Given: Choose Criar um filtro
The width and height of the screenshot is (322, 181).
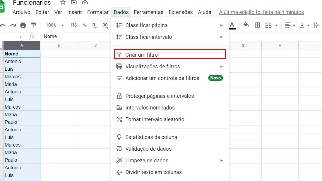Looking at the screenshot, I should pyautogui.click(x=170, y=54).
